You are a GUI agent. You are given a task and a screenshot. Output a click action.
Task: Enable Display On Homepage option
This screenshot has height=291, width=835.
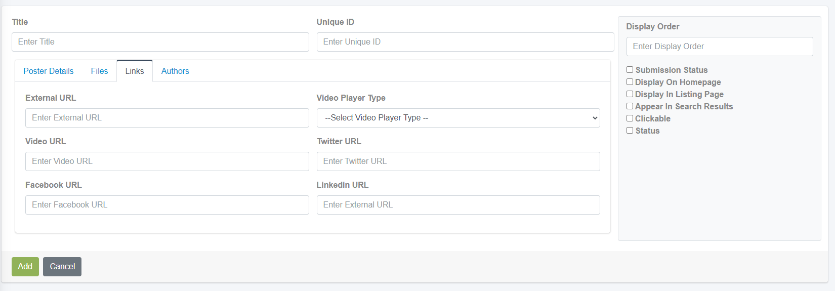630,82
